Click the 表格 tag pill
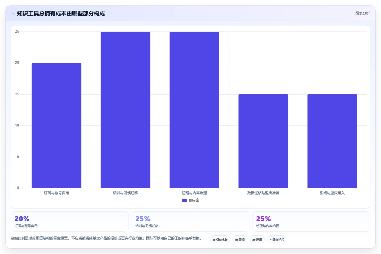 tap(240, 239)
